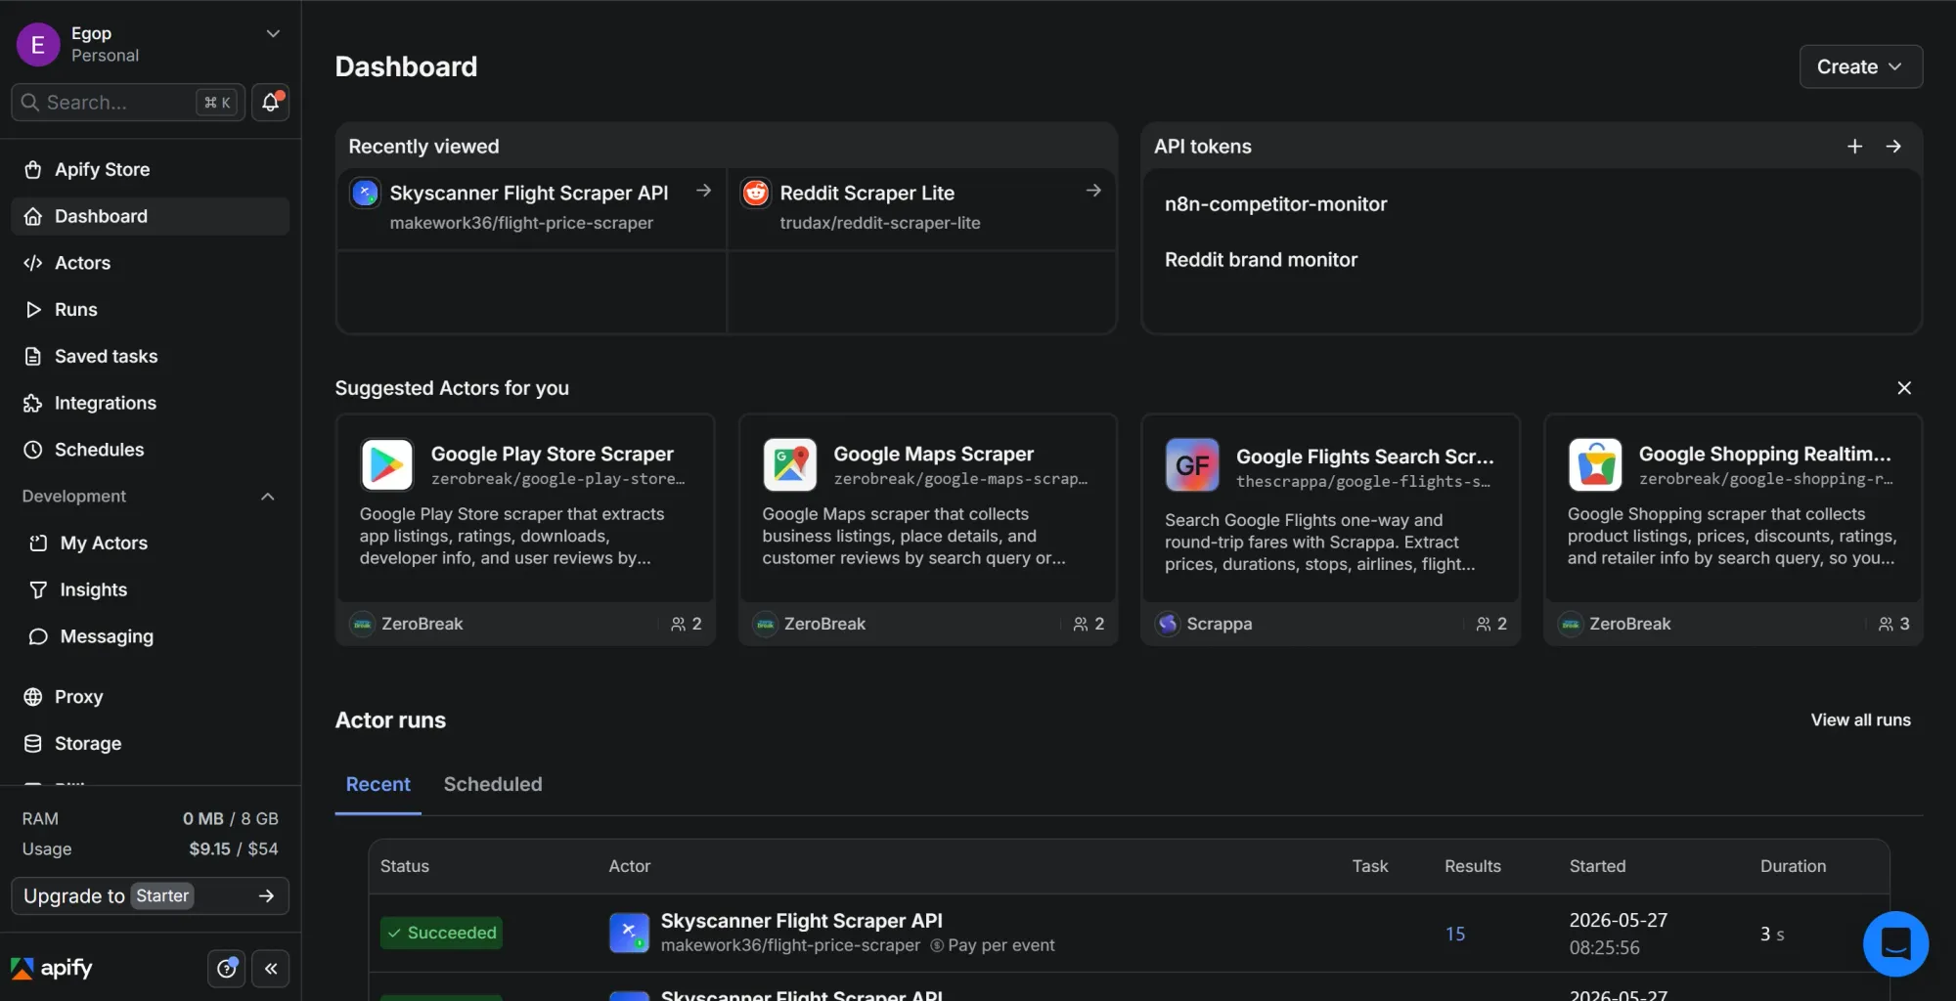This screenshot has height=1001, width=1956.
Task: Click the Proxy globe icon
Action: tap(33, 697)
